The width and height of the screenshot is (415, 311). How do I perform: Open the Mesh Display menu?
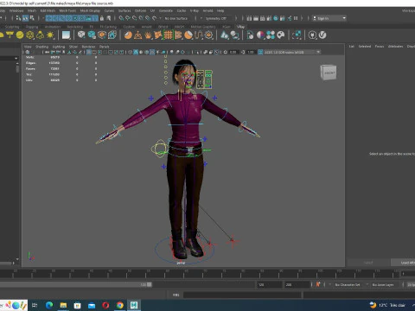point(90,10)
